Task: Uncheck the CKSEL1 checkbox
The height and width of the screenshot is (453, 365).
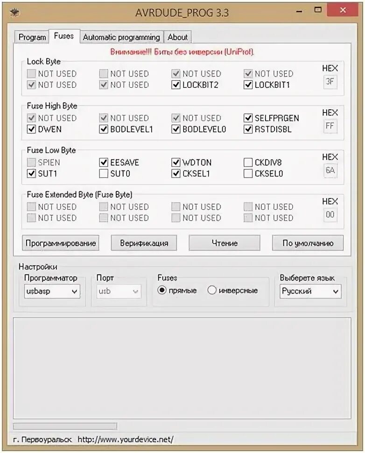Action: click(x=176, y=173)
